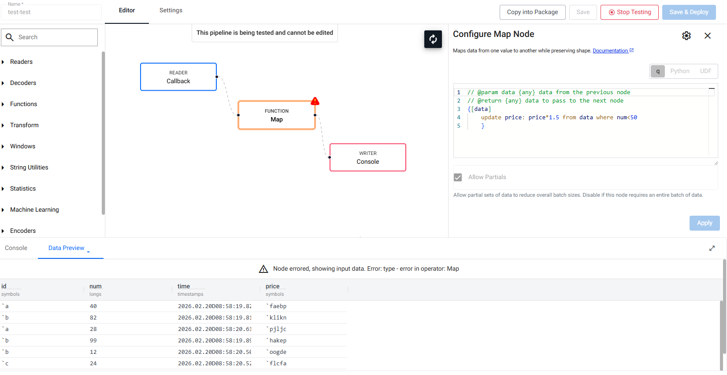The width and height of the screenshot is (727, 375).
Task: Click code line 4 update statement
Action: 559,118
